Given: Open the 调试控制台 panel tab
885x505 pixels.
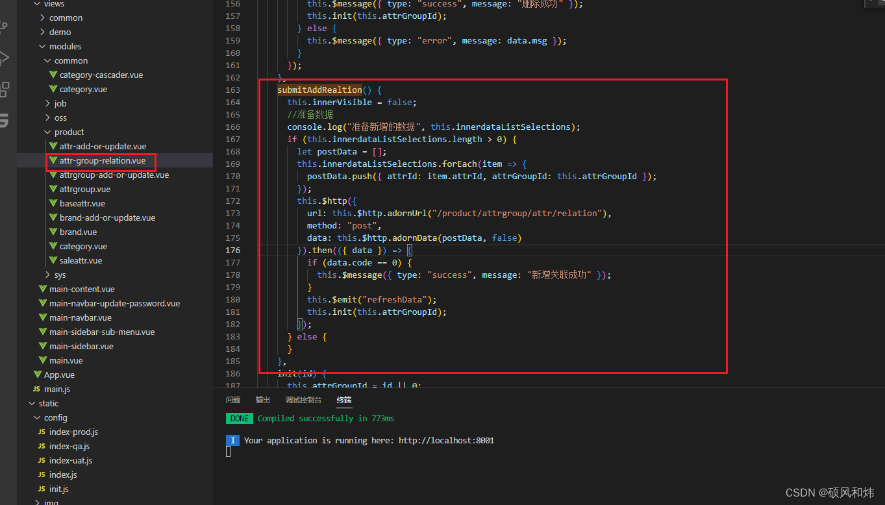Looking at the screenshot, I should [303, 400].
